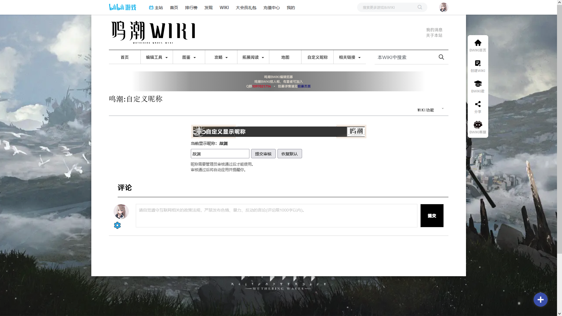Image resolution: width=562 pixels, height=316 pixels.
Task: Open 我的 in top bar
Action: coord(291,8)
